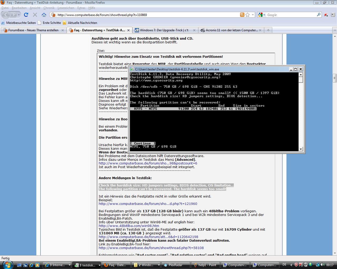Viewport: 337px width, 269px height.
Task: Click the stop loading X icon
Action: click(35, 15)
